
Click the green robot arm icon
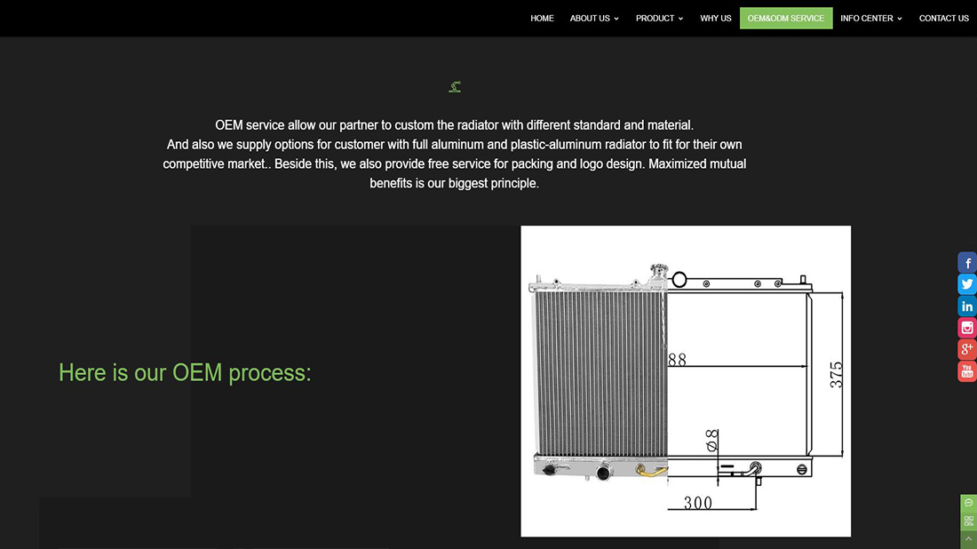(x=455, y=86)
